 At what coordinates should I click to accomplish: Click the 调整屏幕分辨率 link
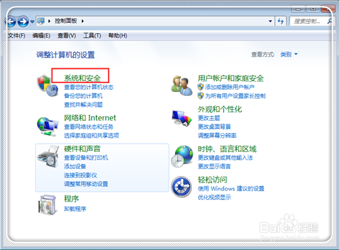click(217, 136)
